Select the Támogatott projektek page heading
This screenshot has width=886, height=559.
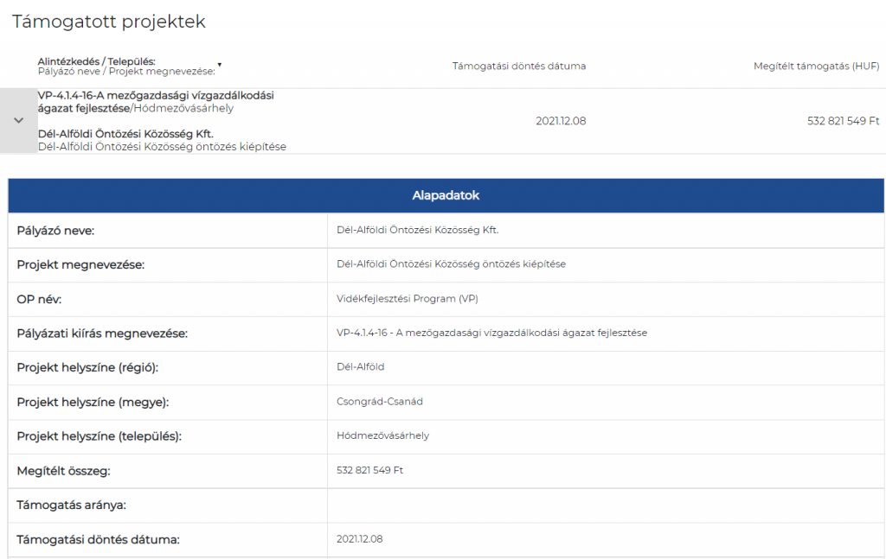tap(109, 22)
